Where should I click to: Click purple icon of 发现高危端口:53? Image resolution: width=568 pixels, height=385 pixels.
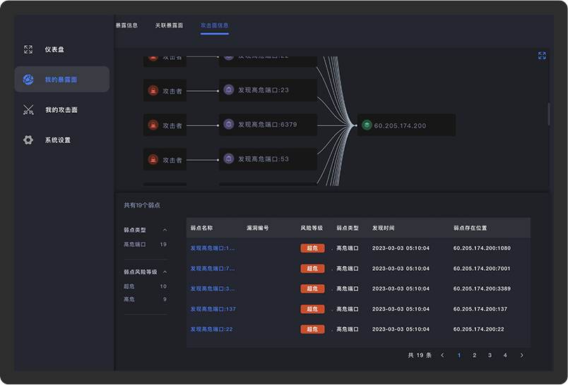point(229,159)
